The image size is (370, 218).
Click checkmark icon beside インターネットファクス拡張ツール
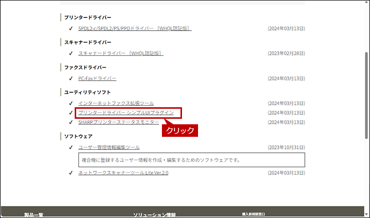point(71,103)
